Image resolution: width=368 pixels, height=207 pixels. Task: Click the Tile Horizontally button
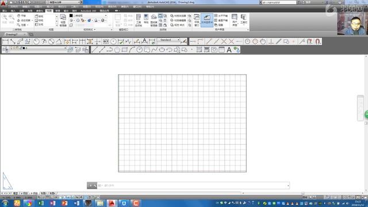(221, 16)
